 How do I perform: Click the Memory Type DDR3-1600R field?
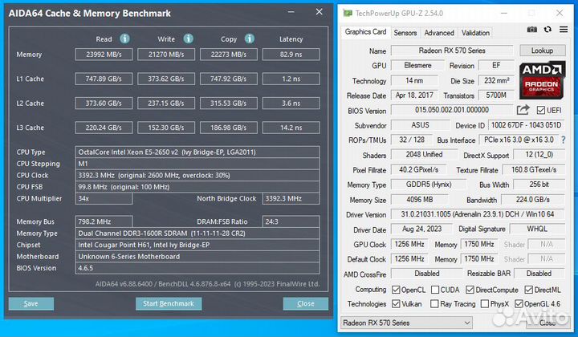click(197, 233)
